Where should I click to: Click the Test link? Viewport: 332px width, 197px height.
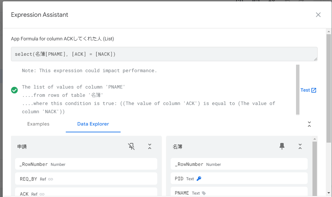coord(305,90)
